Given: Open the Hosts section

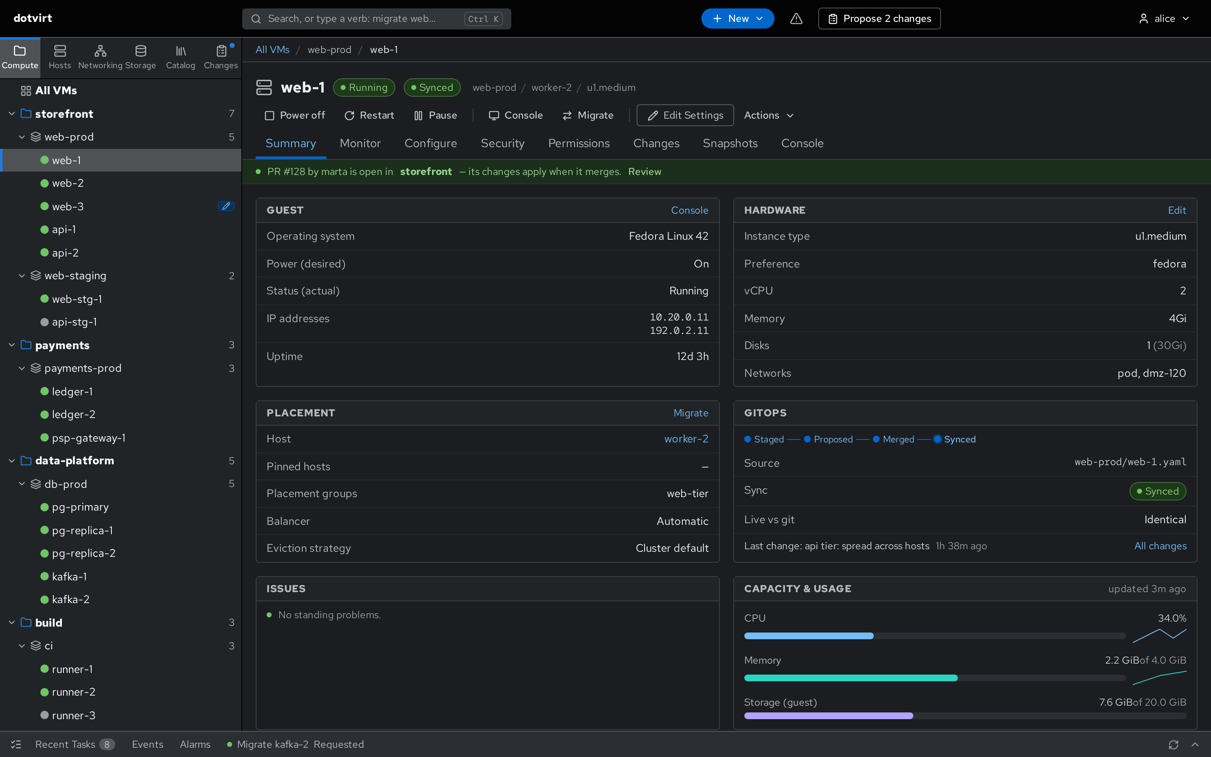Looking at the screenshot, I should point(60,58).
